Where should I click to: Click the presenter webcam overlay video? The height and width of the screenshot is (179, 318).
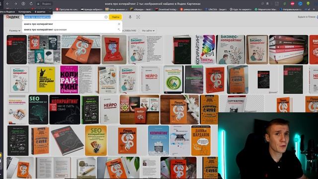[268, 146]
